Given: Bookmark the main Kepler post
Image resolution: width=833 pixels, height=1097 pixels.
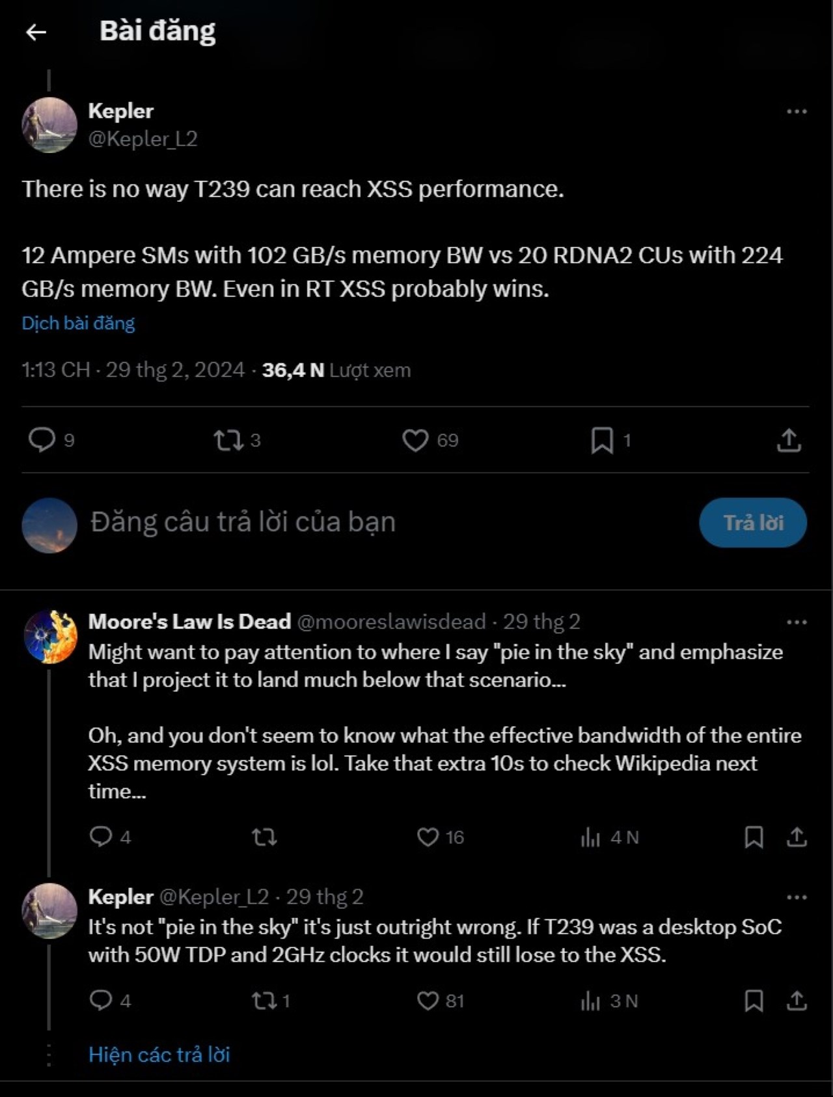Looking at the screenshot, I should [602, 441].
